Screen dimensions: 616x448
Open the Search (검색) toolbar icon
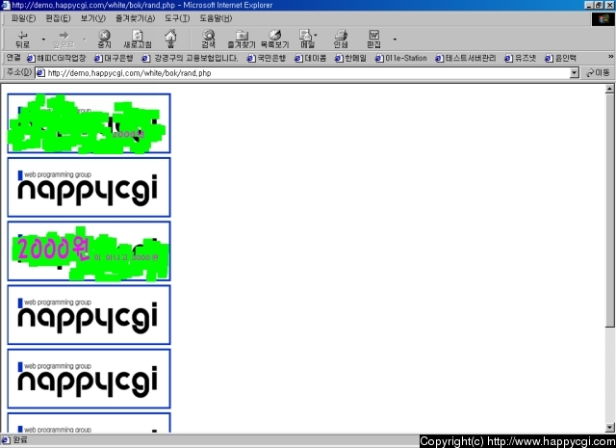click(208, 40)
